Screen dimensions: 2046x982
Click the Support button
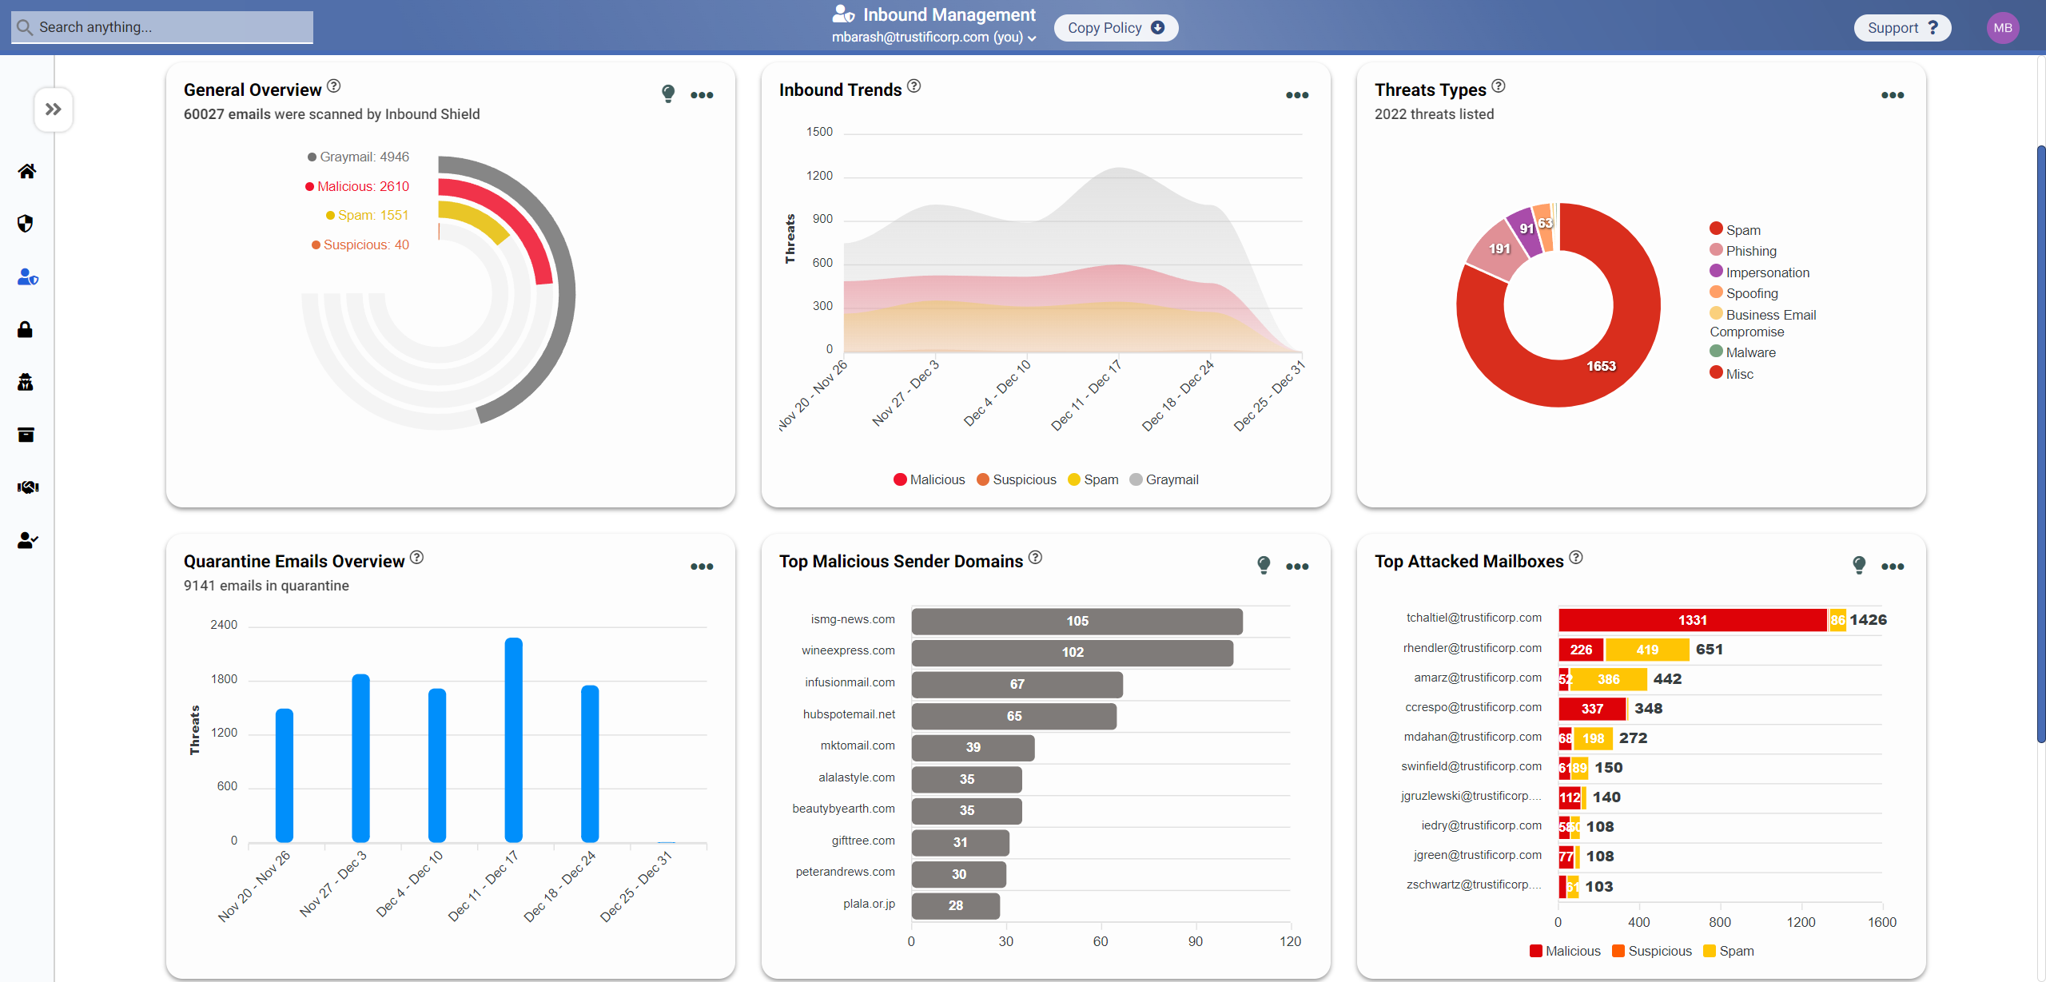point(1901,28)
